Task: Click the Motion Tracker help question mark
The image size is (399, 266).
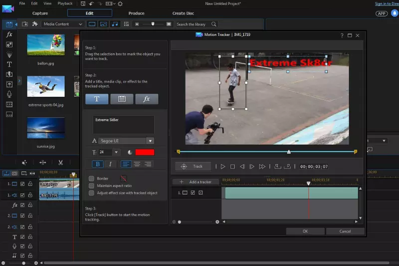Action: (x=342, y=35)
